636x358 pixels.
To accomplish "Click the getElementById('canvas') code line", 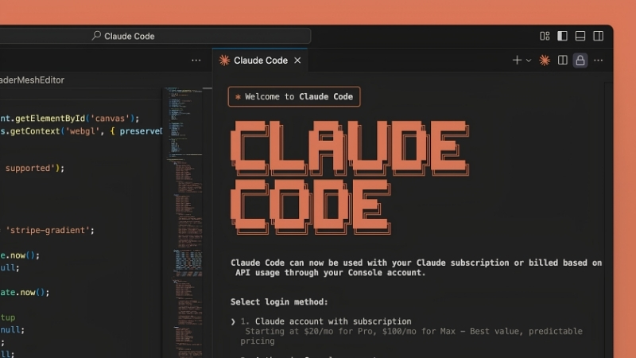I will pos(69,119).
